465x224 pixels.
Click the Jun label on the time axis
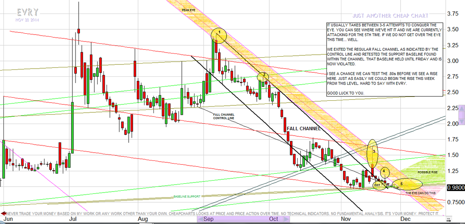[8, 219]
